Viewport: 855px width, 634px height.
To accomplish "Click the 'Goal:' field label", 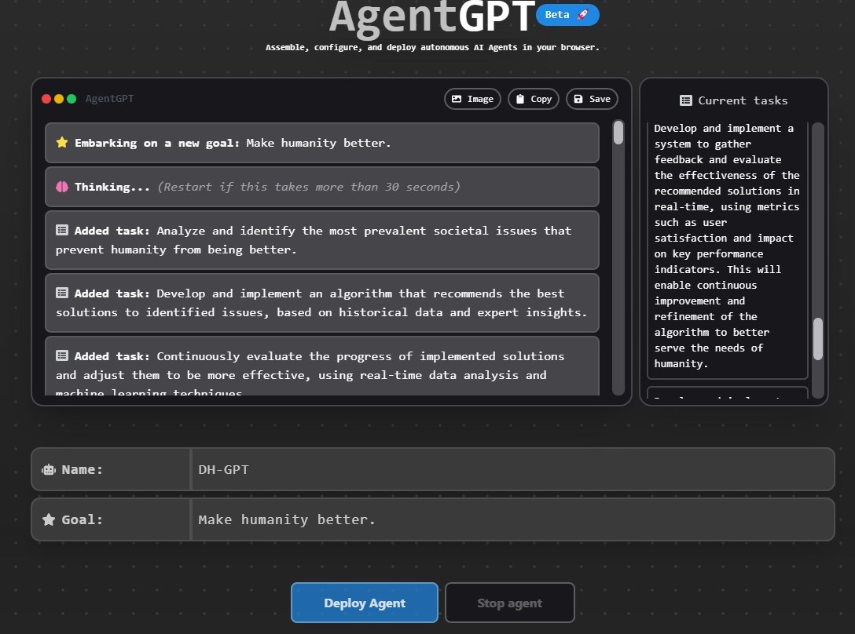I will (82, 519).
